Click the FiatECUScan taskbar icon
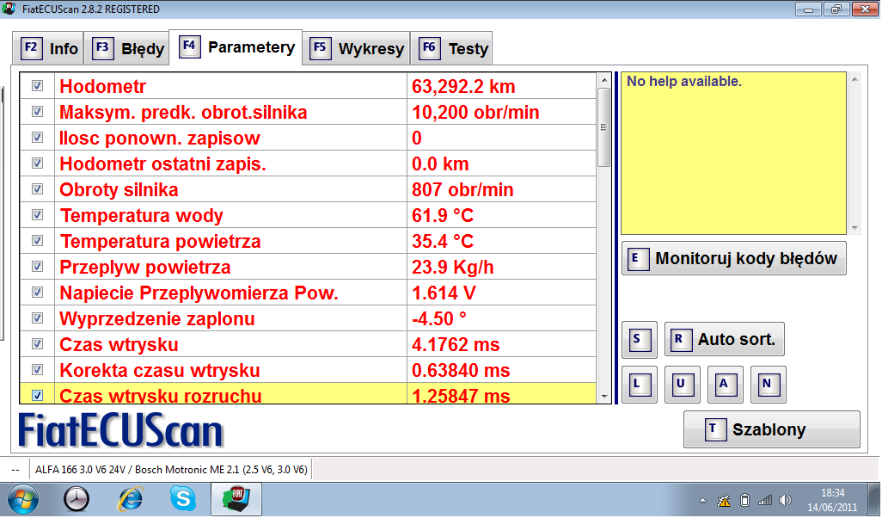This screenshot has height=518, width=882. point(236,499)
